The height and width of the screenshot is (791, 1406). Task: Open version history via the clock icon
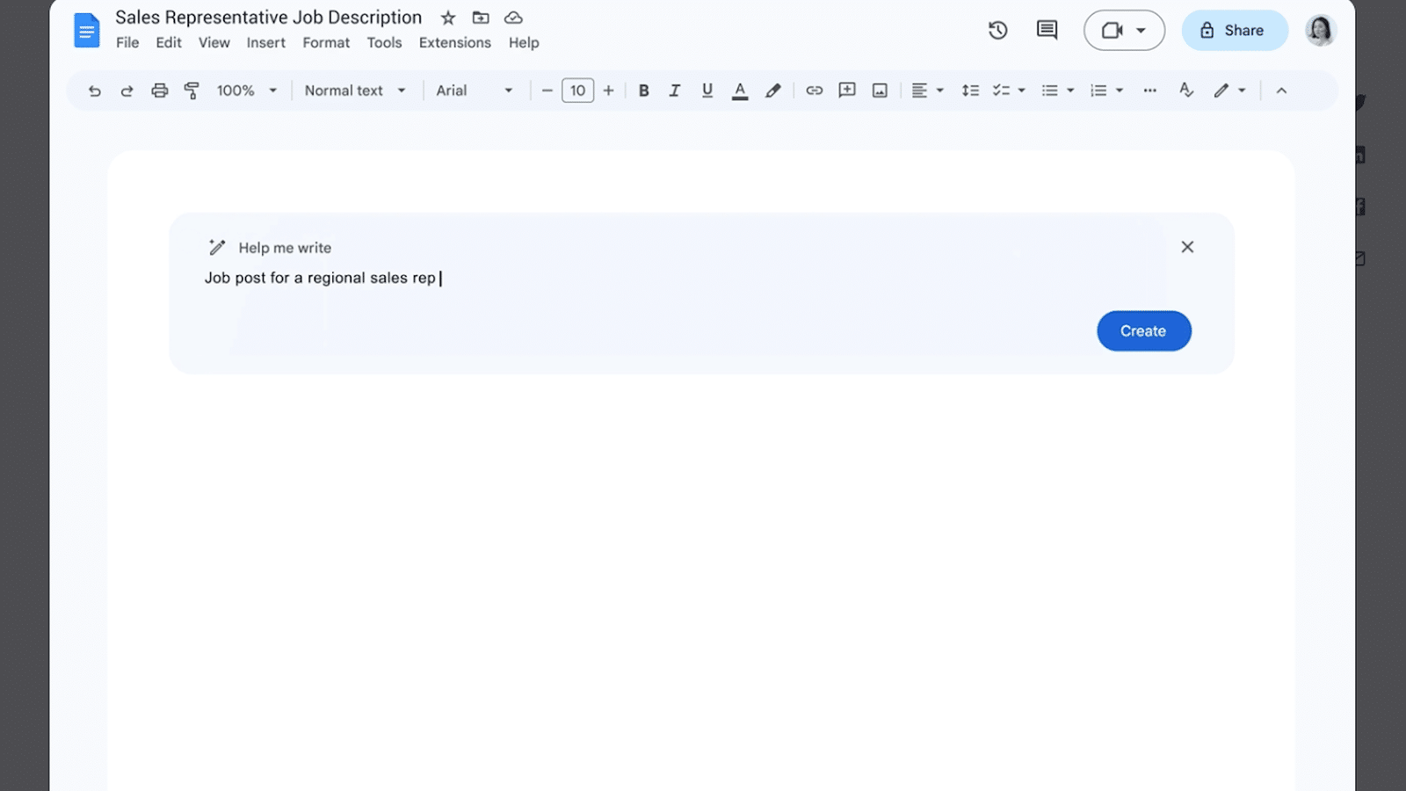(997, 29)
